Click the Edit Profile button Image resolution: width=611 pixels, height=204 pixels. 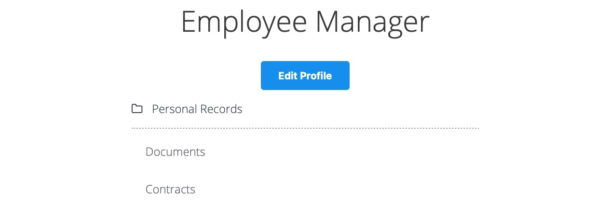click(305, 76)
